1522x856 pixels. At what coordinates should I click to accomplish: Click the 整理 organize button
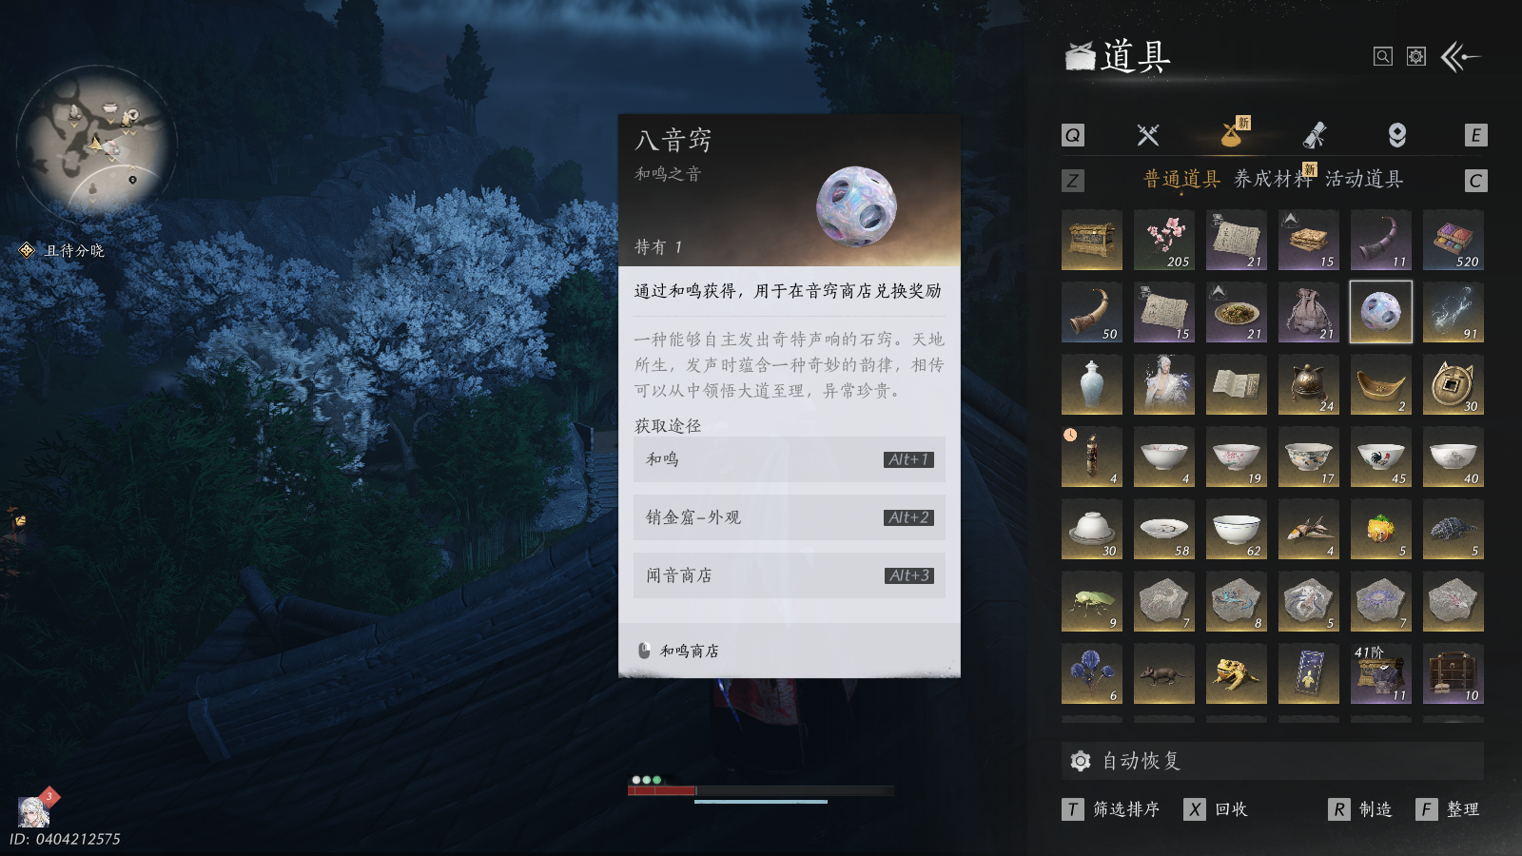[x=1448, y=809]
